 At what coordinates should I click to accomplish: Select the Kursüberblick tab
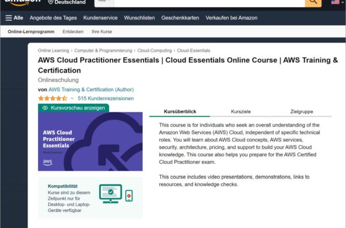180,112
